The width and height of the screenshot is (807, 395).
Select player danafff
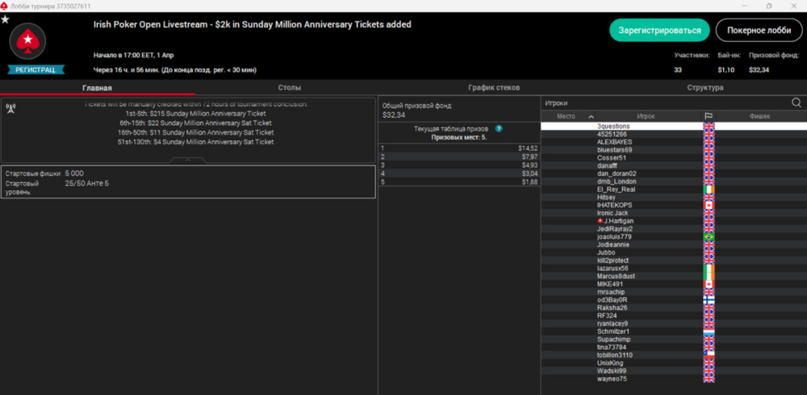pos(607,165)
